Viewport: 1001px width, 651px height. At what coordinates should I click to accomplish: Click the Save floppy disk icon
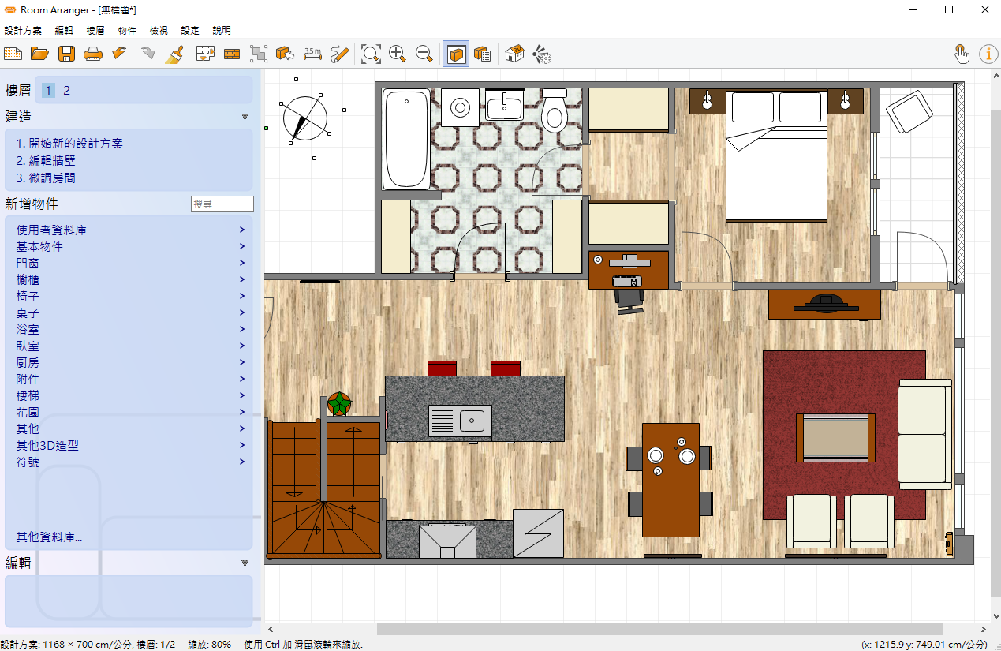[66, 54]
